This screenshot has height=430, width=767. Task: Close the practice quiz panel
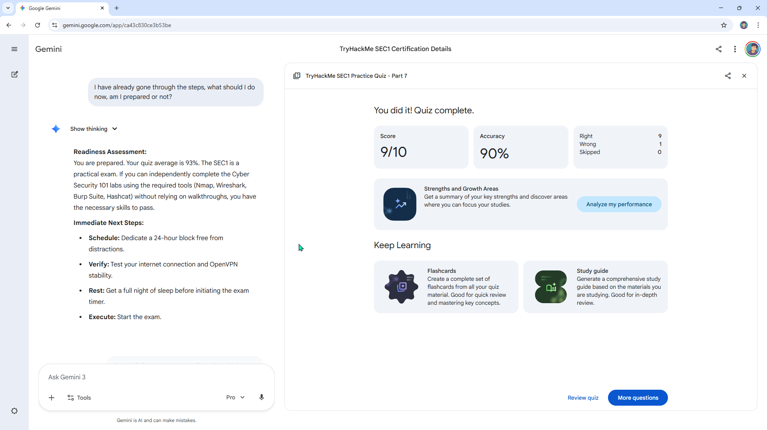(x=744, y=76)
